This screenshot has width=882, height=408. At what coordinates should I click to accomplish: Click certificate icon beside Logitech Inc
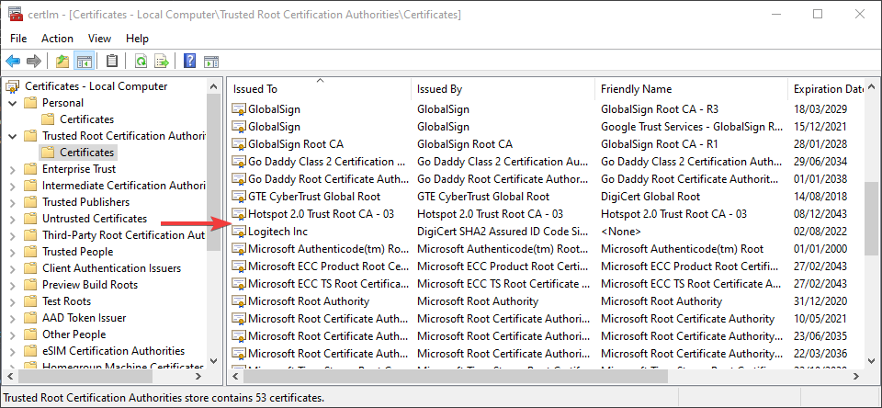pyautogui.click(x=239, y=232)
